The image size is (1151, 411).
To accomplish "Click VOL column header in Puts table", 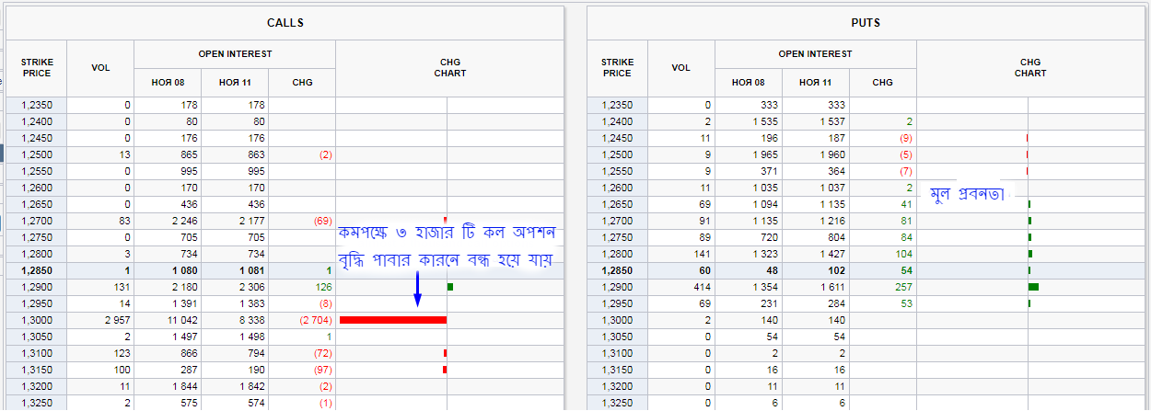I will pos(680,68).
